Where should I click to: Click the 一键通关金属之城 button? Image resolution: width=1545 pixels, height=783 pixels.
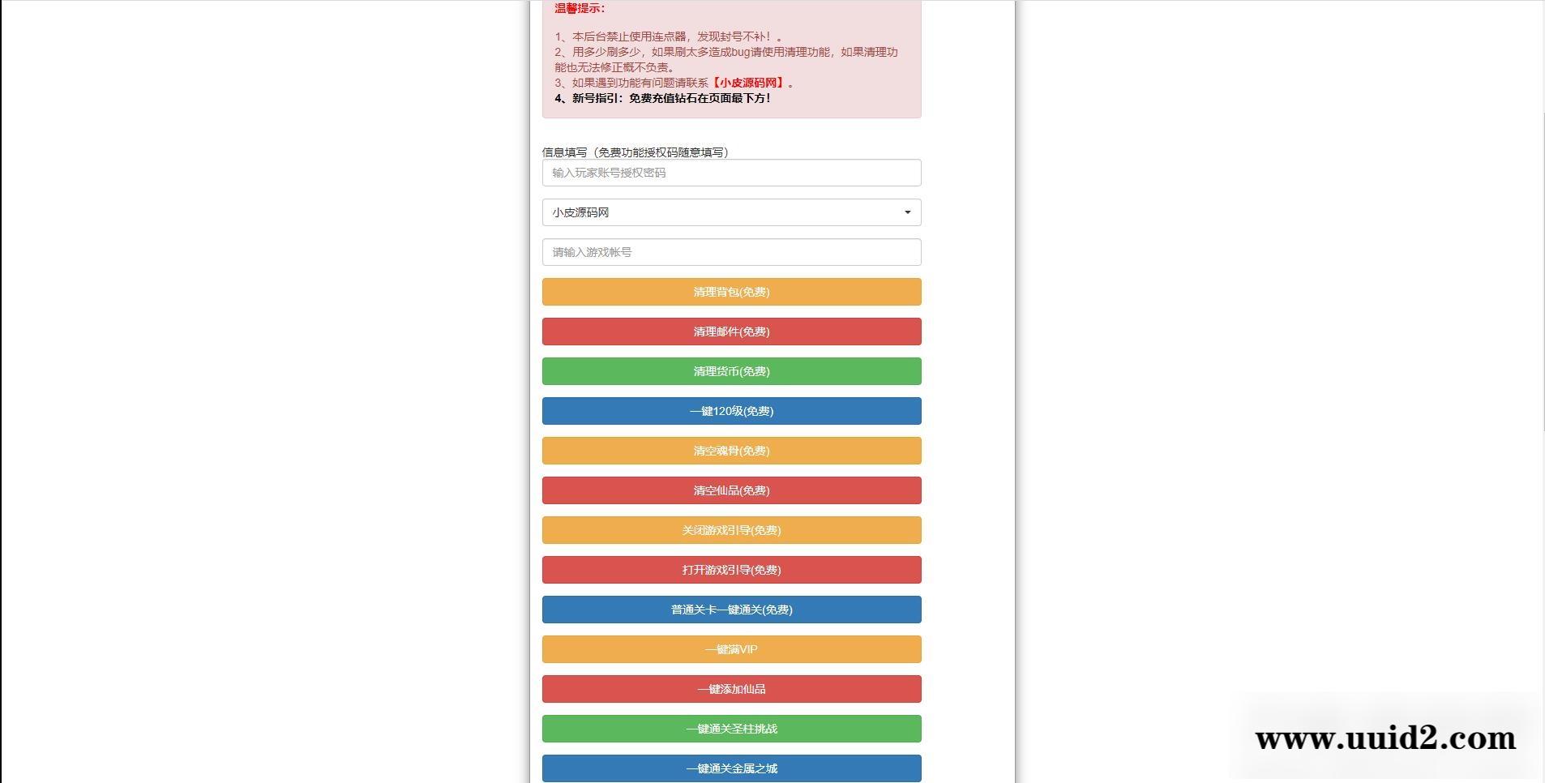731,768
